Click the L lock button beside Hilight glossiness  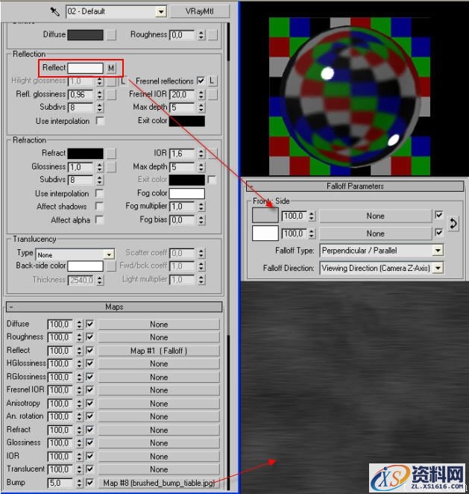pos(123,81)
